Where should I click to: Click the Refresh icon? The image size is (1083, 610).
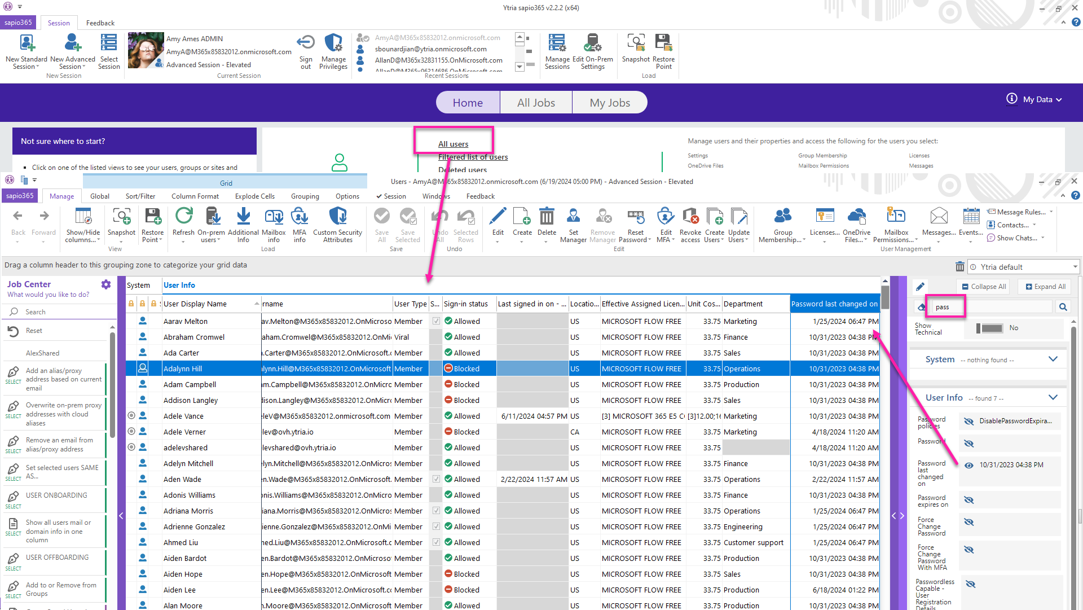[x=183, y=216]
